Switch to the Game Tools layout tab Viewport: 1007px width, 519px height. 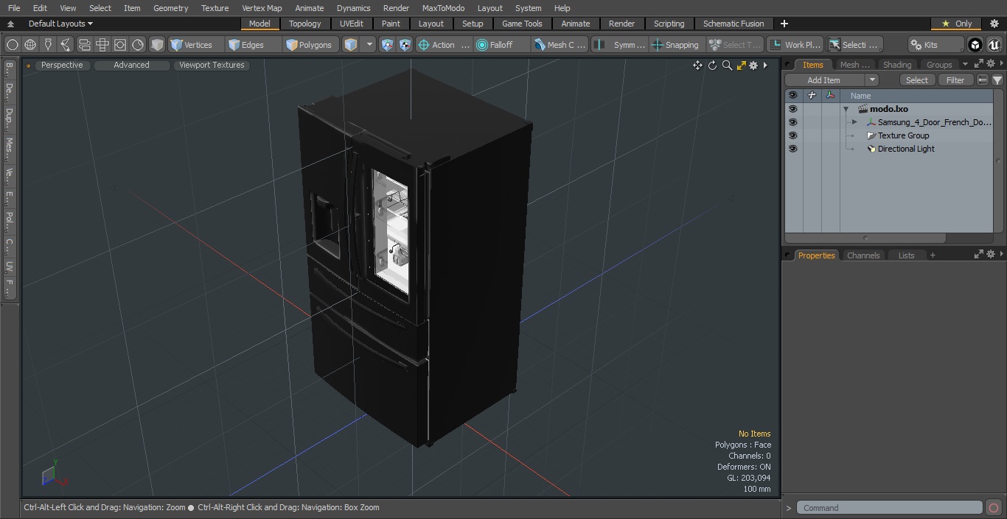(x=522, y=24)
